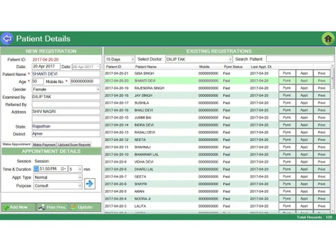Click the Referred By field
336x252 pixels.
coord(66,104)
